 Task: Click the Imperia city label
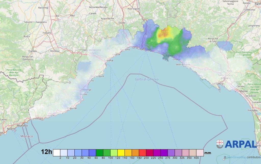pyautogui.click(x=71, y=108)
